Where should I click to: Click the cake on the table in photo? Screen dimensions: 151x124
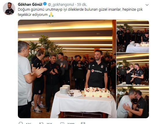coord(97,92)
